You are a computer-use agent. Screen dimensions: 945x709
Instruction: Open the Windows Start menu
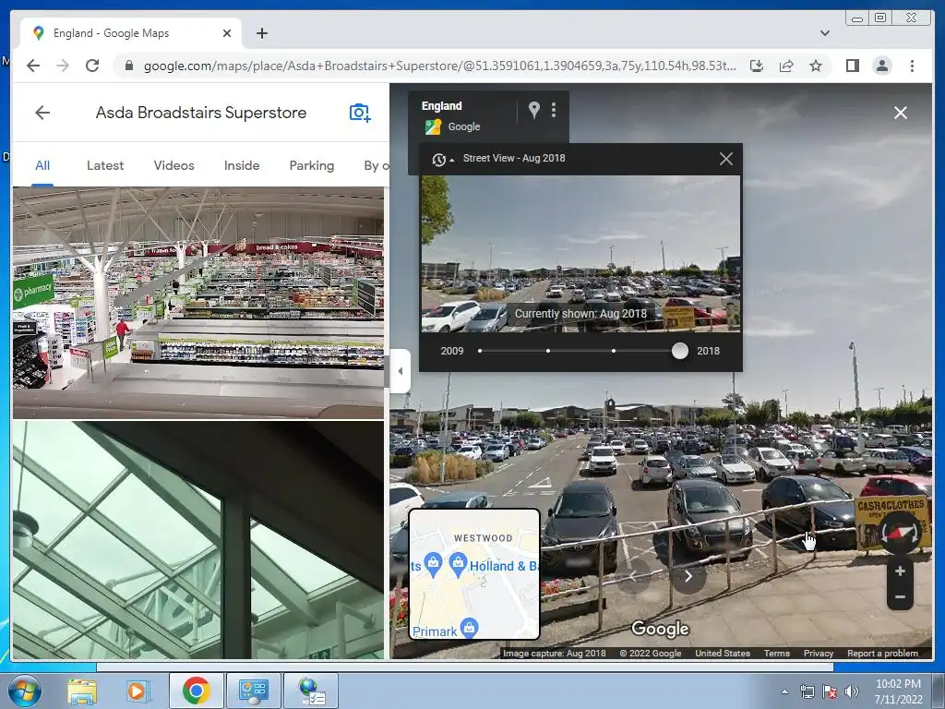click(x=24, y=691)
